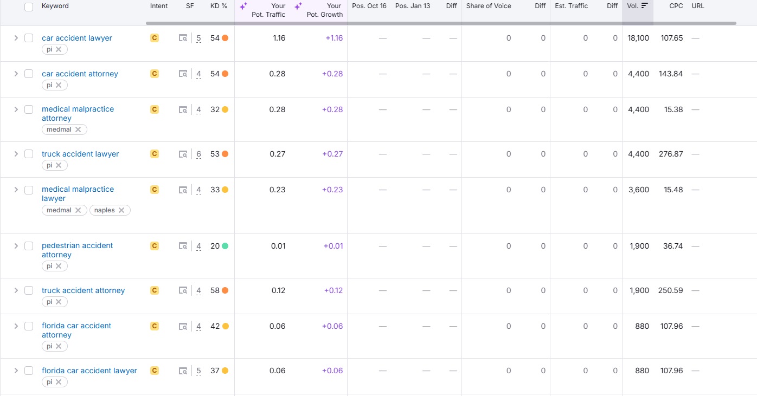Sort by the KD % column header

click(219, 6)
